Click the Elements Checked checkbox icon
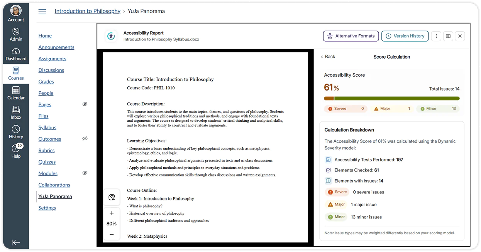Image resolution: width=481 pixels, height=252 pixels. 329,170
